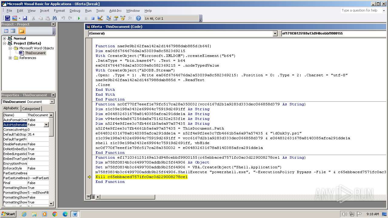Click View Object icon in Project panel
The width and height of the screenshot is (388, 218).
click(13, 31)
